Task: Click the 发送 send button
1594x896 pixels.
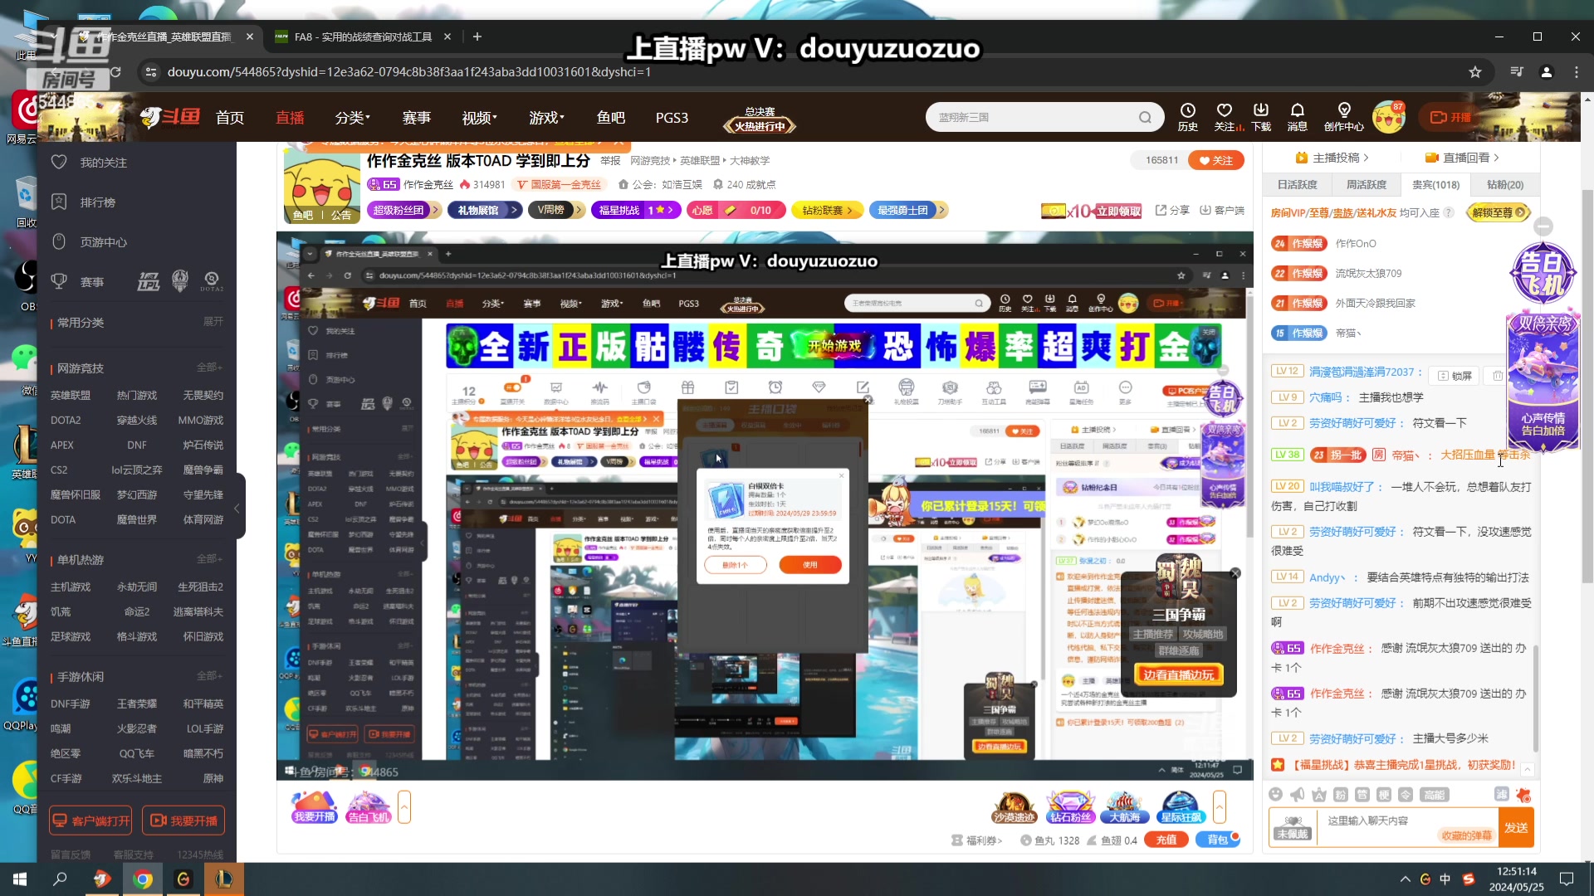Action: tap(1516, 828)
